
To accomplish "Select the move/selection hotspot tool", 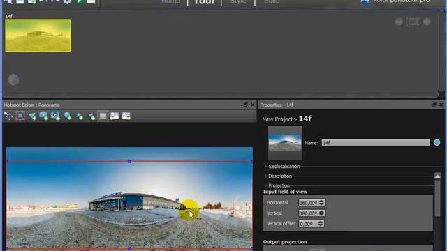I will (8, 116).
